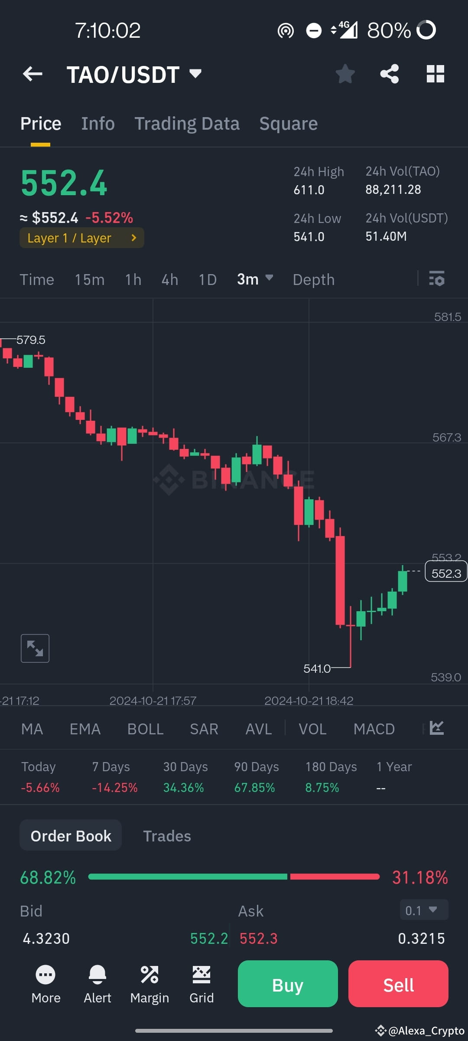Open the share icon to share TAO/USDT
The width and height of the screenshot is (468, 1041).
[389, 74]
